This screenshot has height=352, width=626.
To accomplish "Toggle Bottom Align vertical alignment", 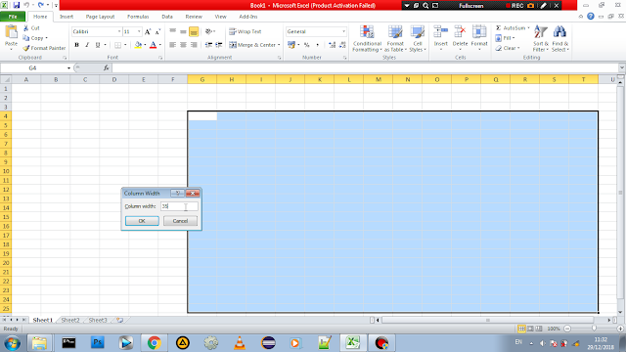I will click(x=194, y=31).
